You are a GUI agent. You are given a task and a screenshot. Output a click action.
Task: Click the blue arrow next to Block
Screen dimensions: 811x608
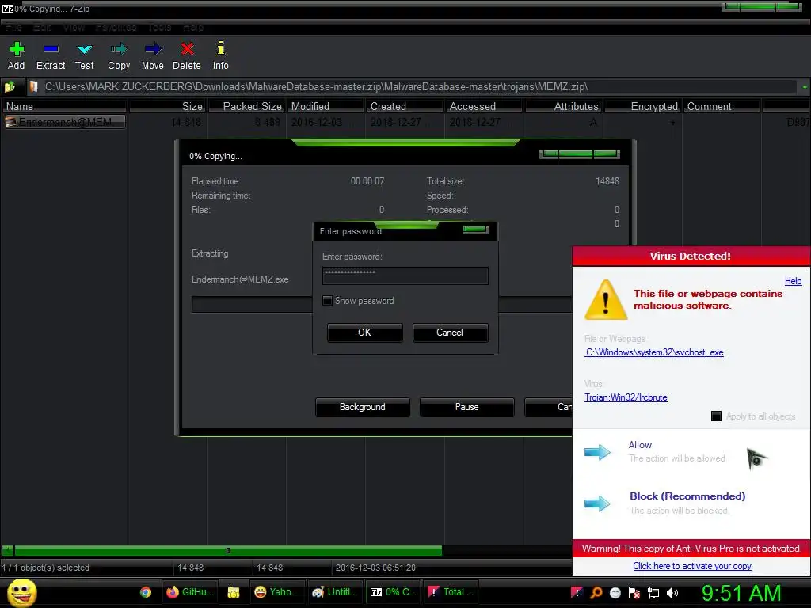coord(597,503)
